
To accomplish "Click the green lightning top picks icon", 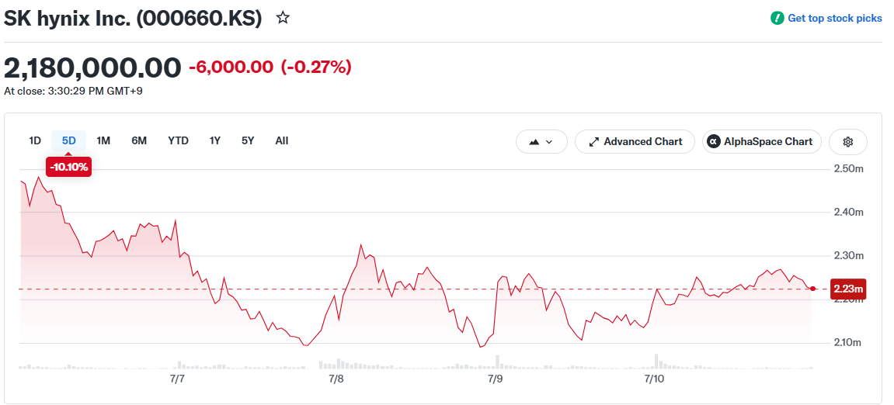I will click(777, 18).
